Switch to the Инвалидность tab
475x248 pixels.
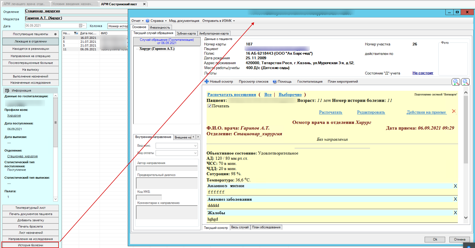[160, 28]
